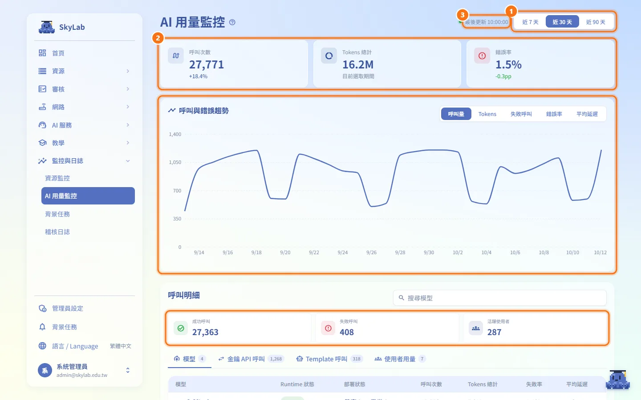The image size is (641, 400).
Task: Click the 首頁 dashboard icon
Action: pos(42,53)
